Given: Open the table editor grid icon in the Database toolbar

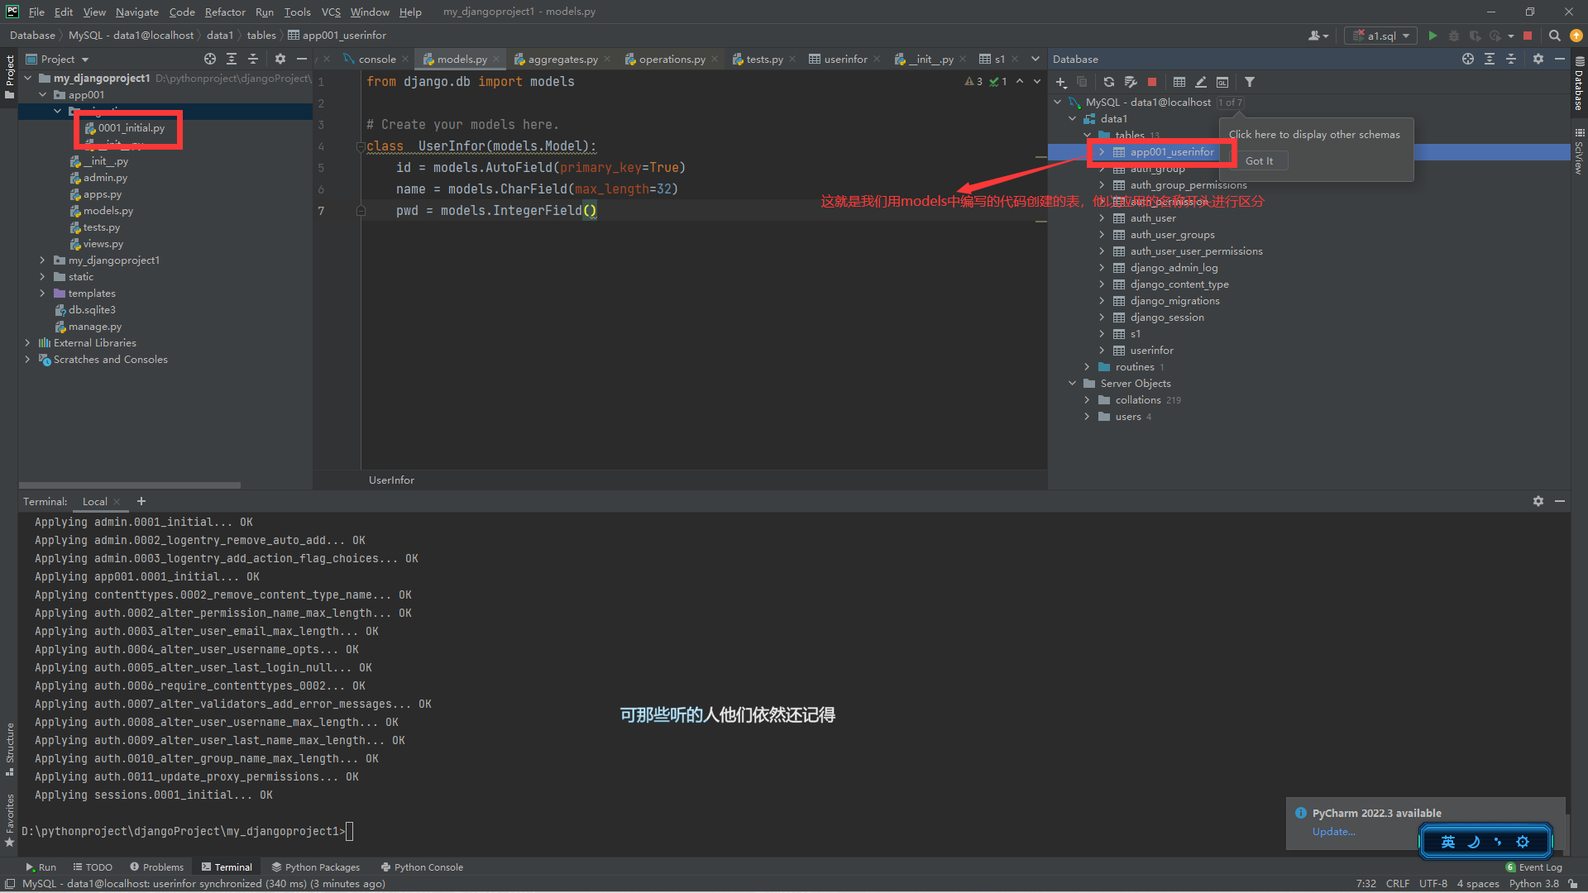Looking at the screenshot, I should tap(1179, 82).
